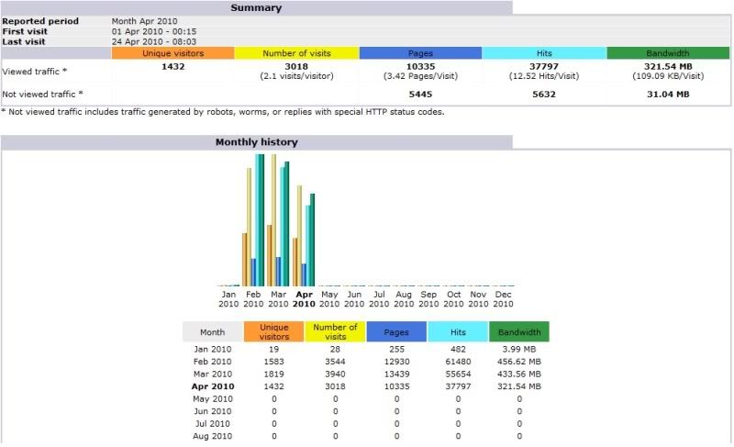Viewport: 734px width, 447px height.
Task: Click the "Not viewed traffic *" row label
Action: [43, 94]
